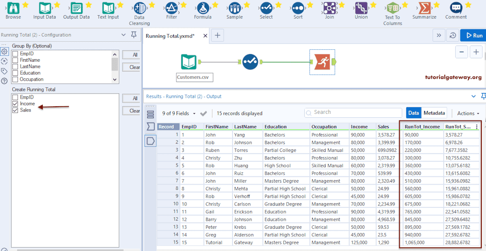Select the Sort tool
Viewport: 486px width, 251px height.
298,8
